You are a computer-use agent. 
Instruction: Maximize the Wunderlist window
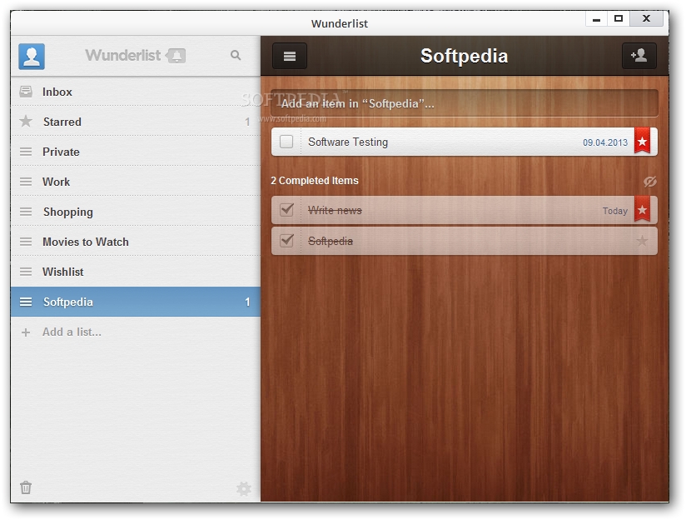pos(619,19)
